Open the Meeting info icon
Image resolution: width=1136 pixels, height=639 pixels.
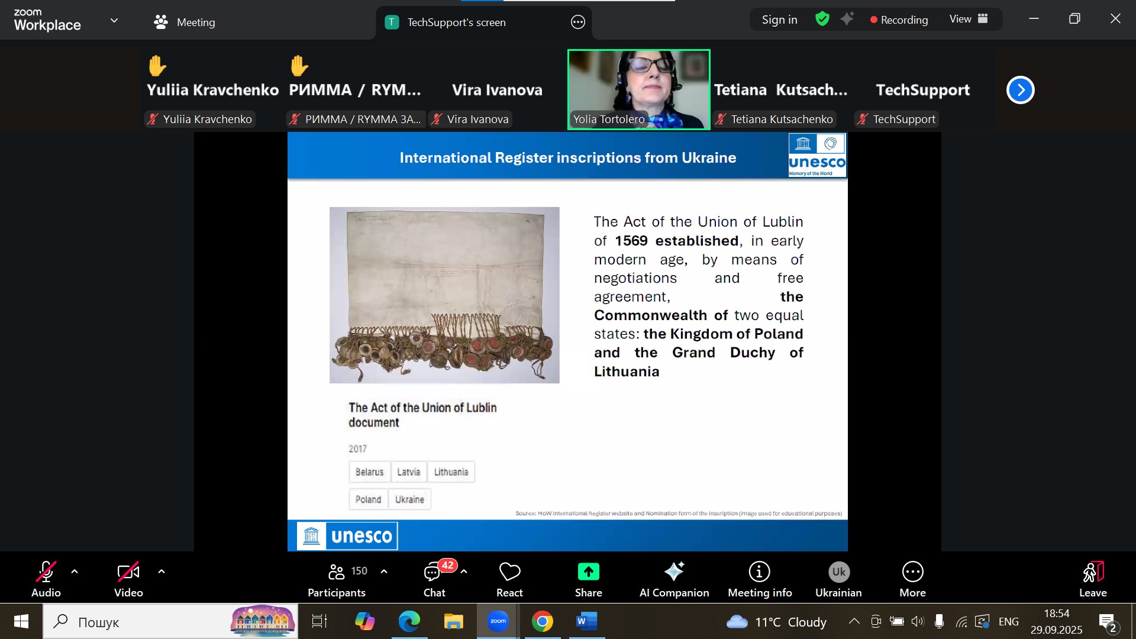(x=759, y=572)
